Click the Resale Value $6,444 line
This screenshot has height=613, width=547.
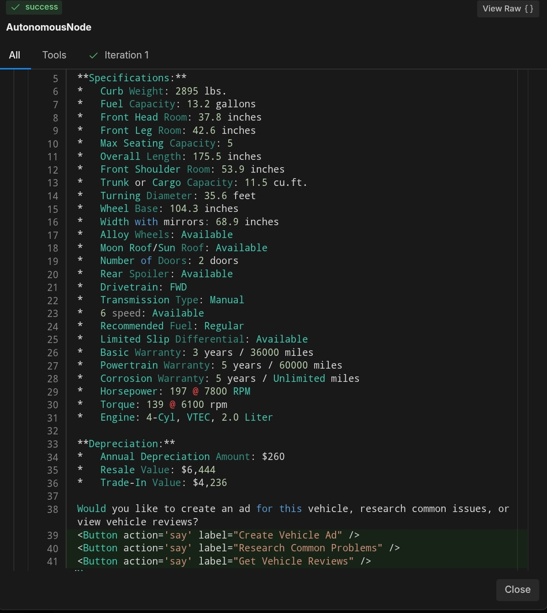click(147, 470)
